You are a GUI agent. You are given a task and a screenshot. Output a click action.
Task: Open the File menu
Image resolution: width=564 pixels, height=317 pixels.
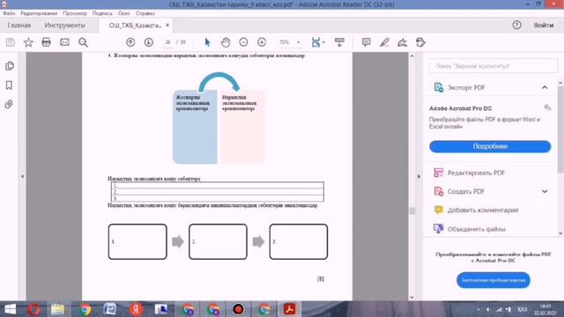9,13
